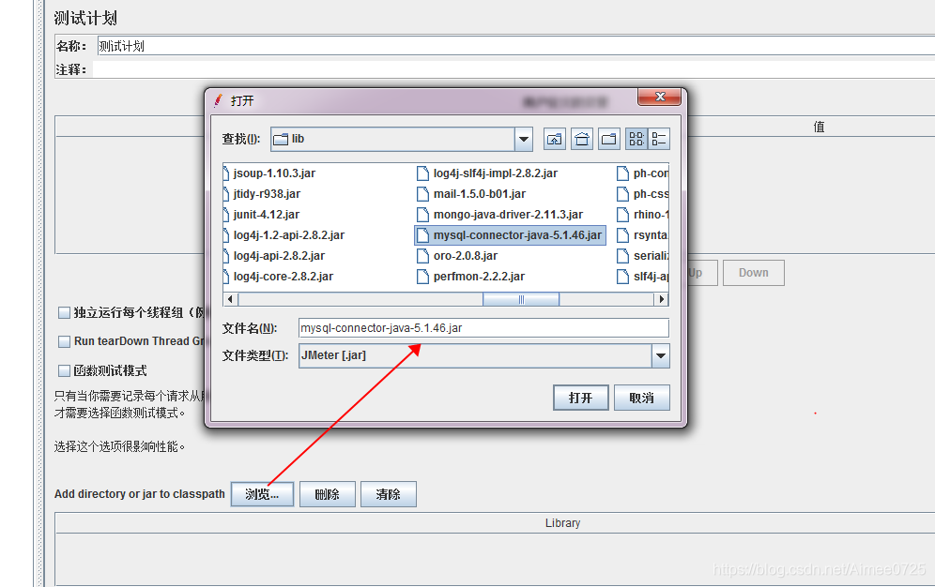Click file icon beside ph-css entry

click(x=622, y=194)
